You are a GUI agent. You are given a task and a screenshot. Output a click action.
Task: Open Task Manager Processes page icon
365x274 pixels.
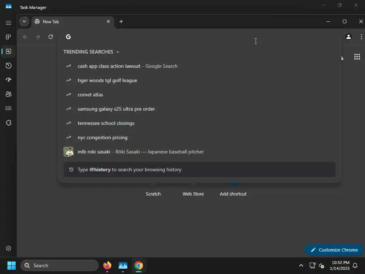9,37
